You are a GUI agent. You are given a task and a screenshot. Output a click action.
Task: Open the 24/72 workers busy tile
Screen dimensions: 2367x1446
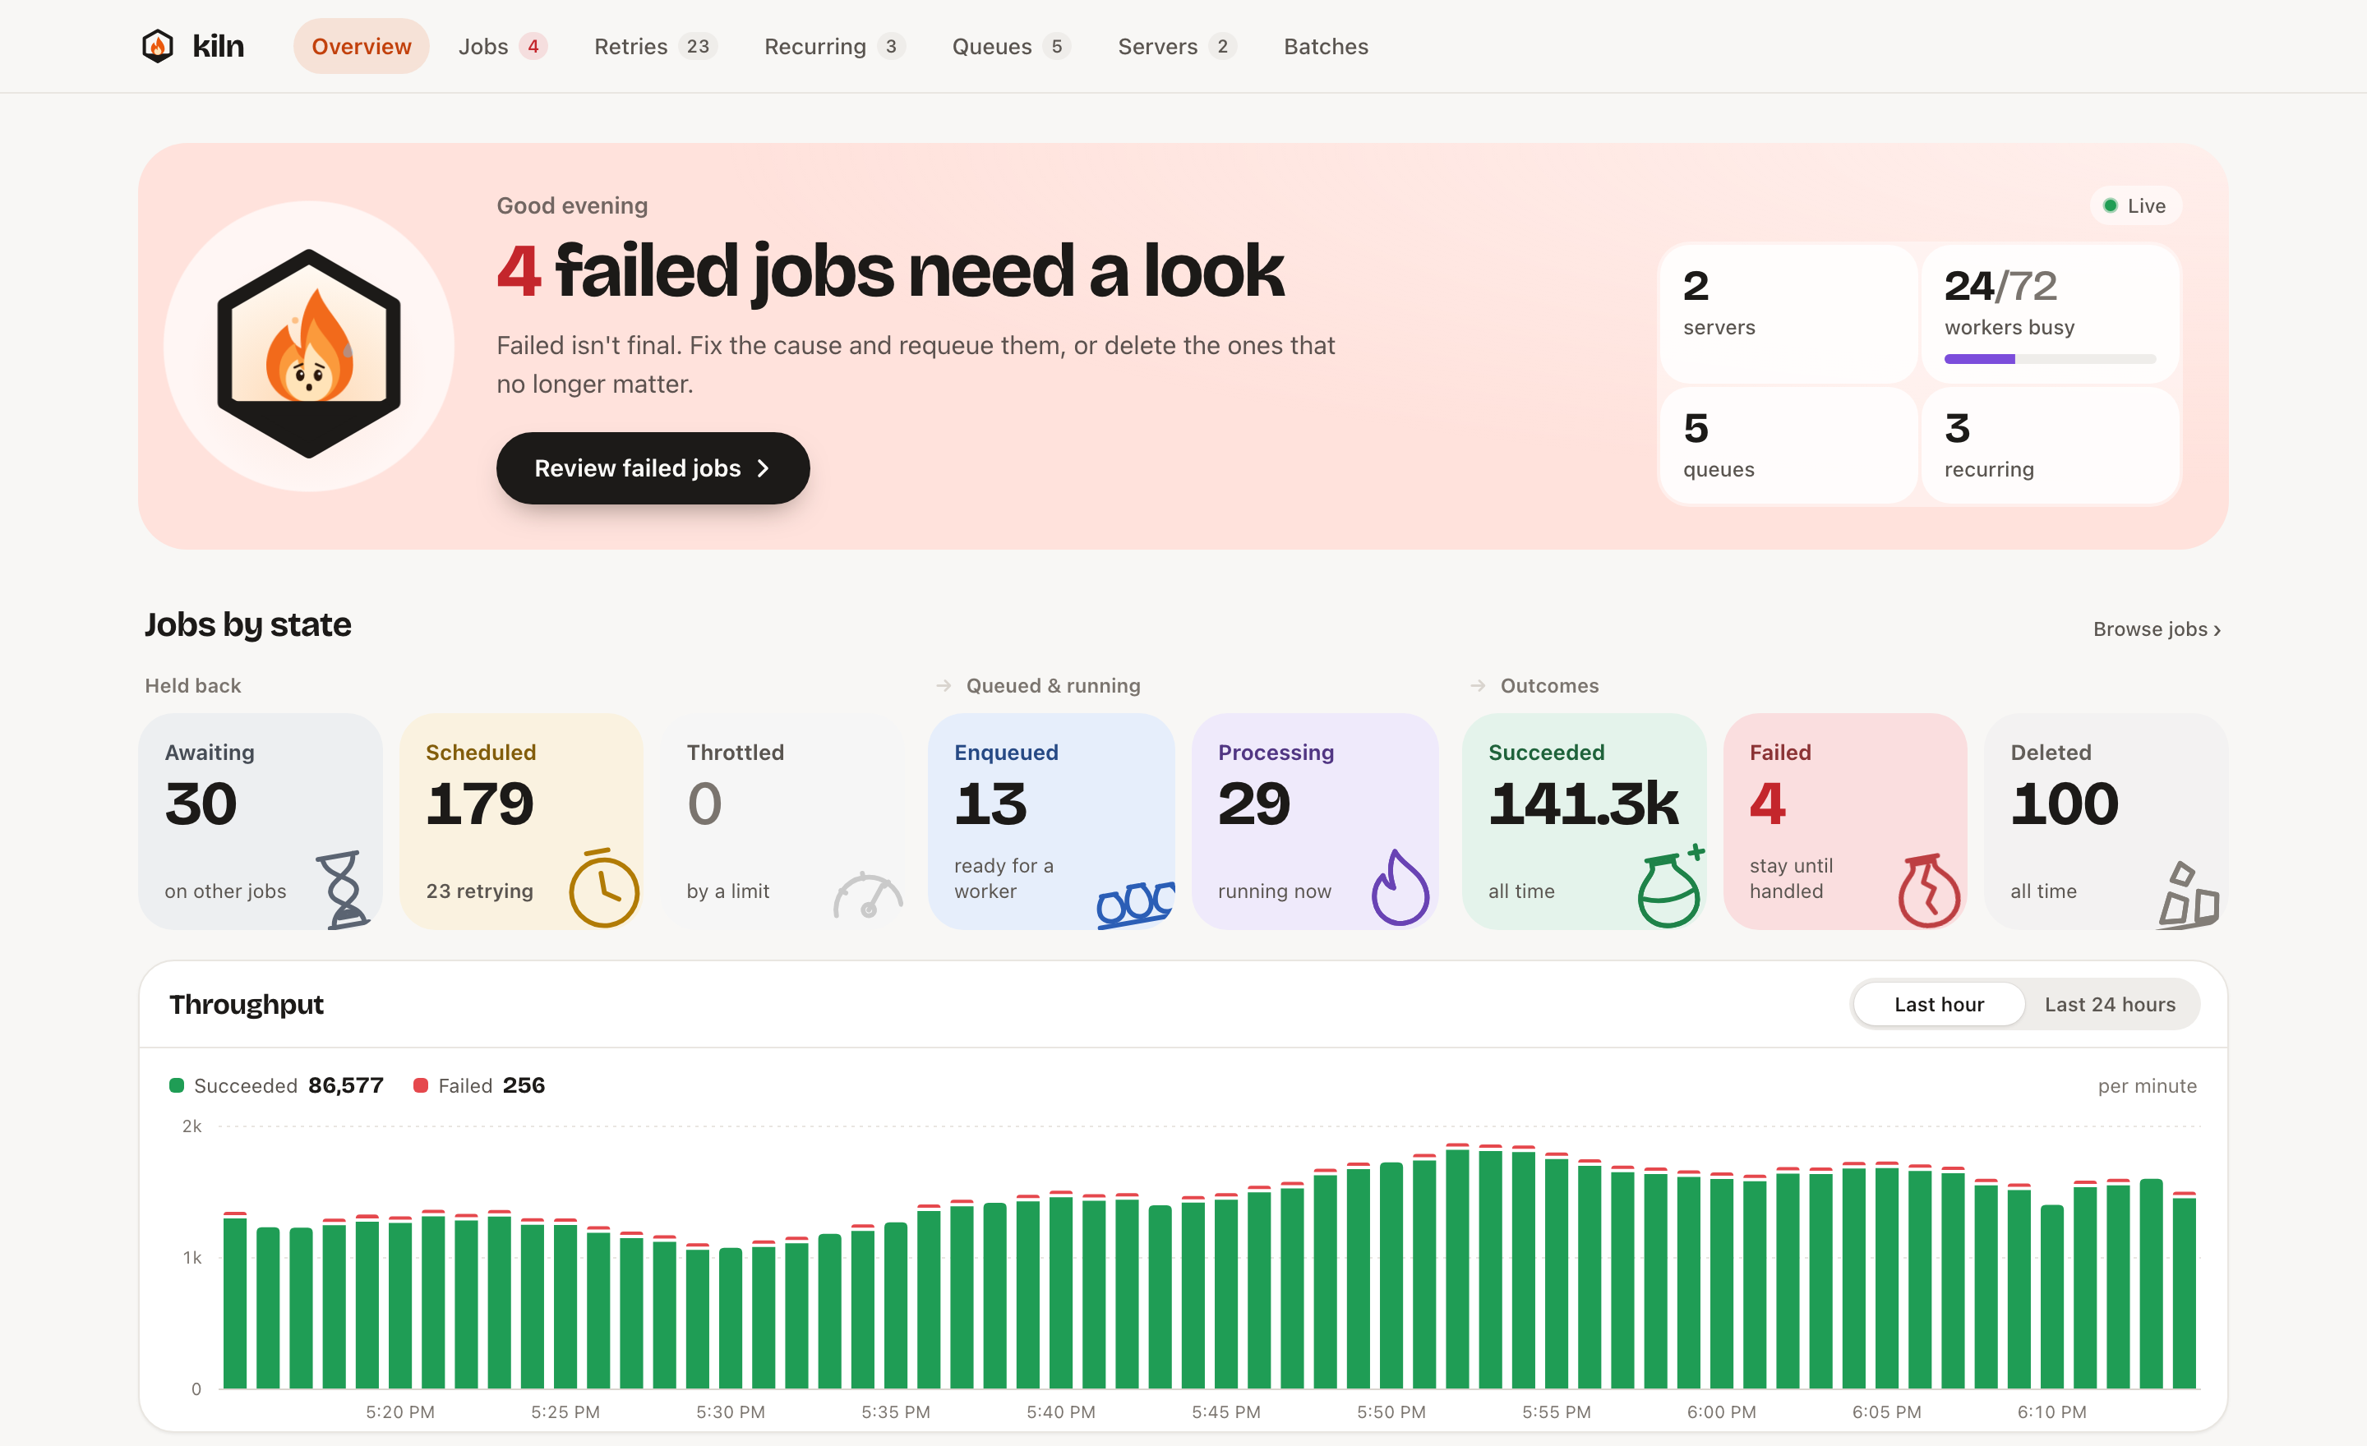[2050, 313]
